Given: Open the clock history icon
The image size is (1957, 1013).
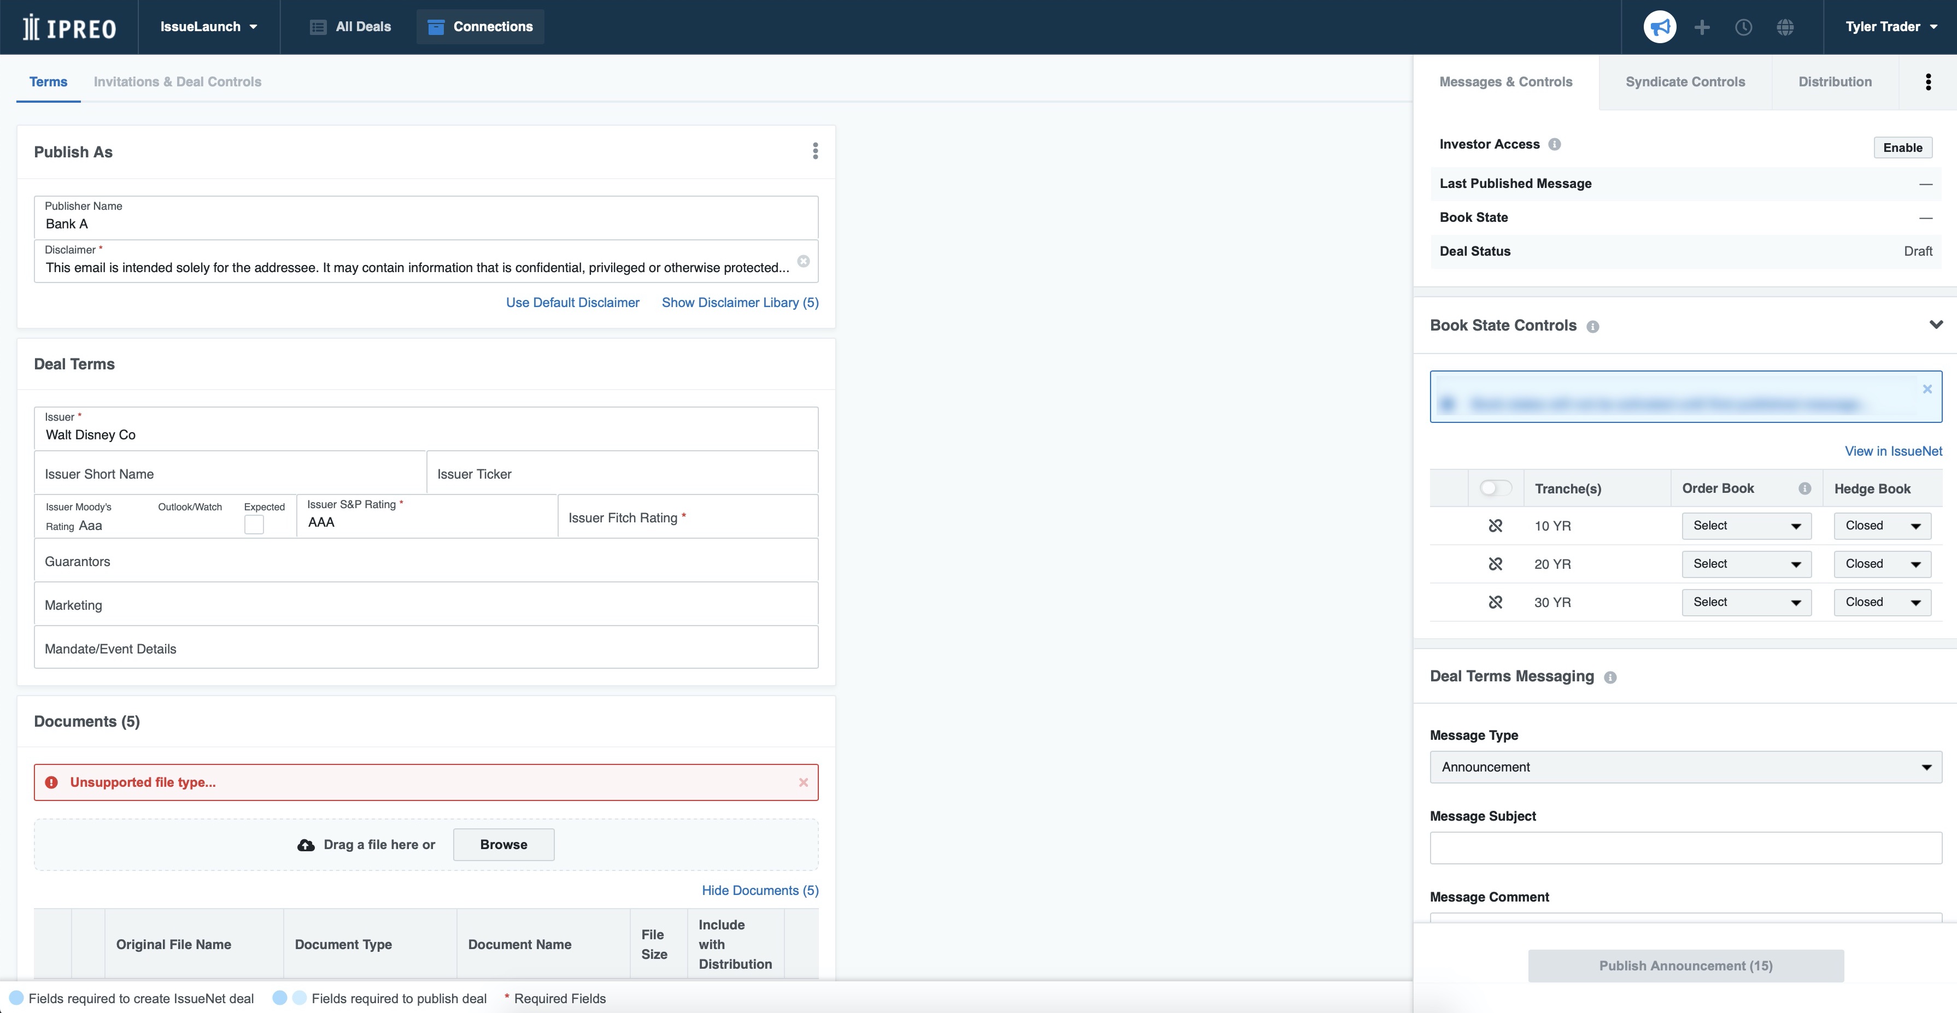Looking at the screenshot, I should (1743, 27).
